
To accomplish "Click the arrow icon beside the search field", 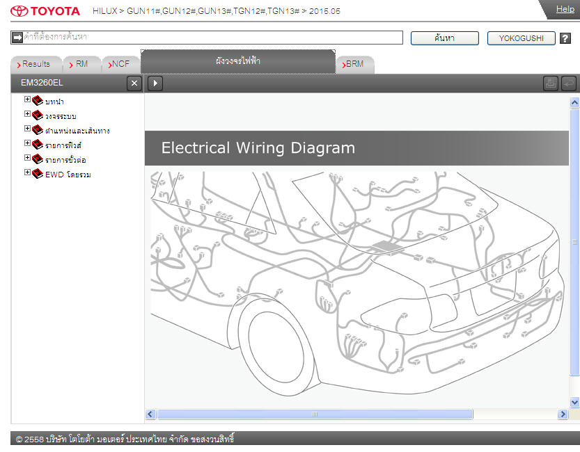I will point(17,37).
